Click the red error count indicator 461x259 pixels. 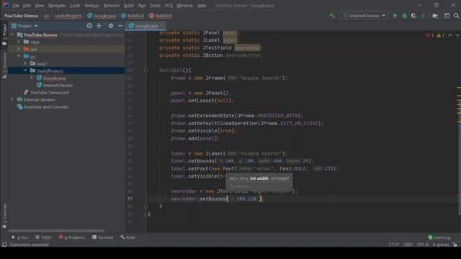430,35
